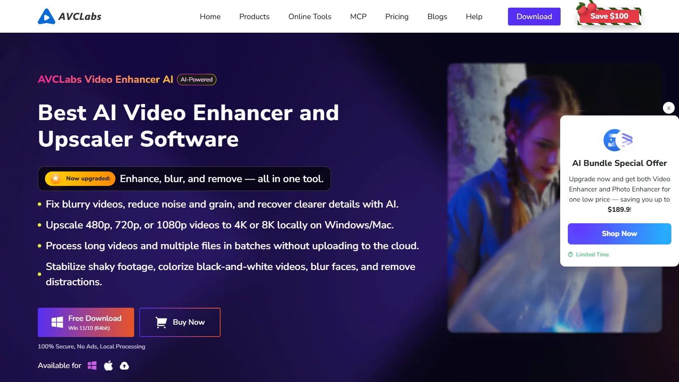Click the 'Upscale 480p, 720p, or 1080p' bullet

point(220,225)
